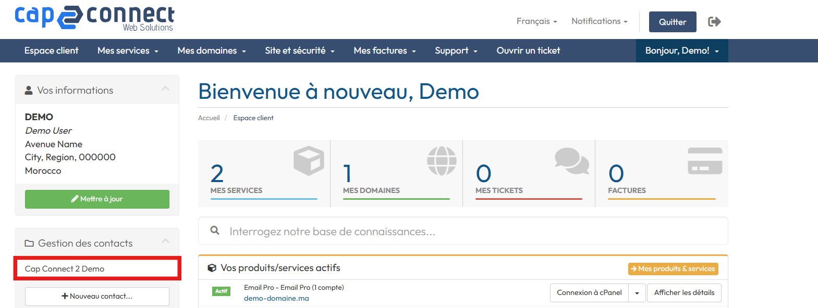Screen dimensions: 818x308
Task: Click the Espace client breadcrumb
Action: (253, 118)
